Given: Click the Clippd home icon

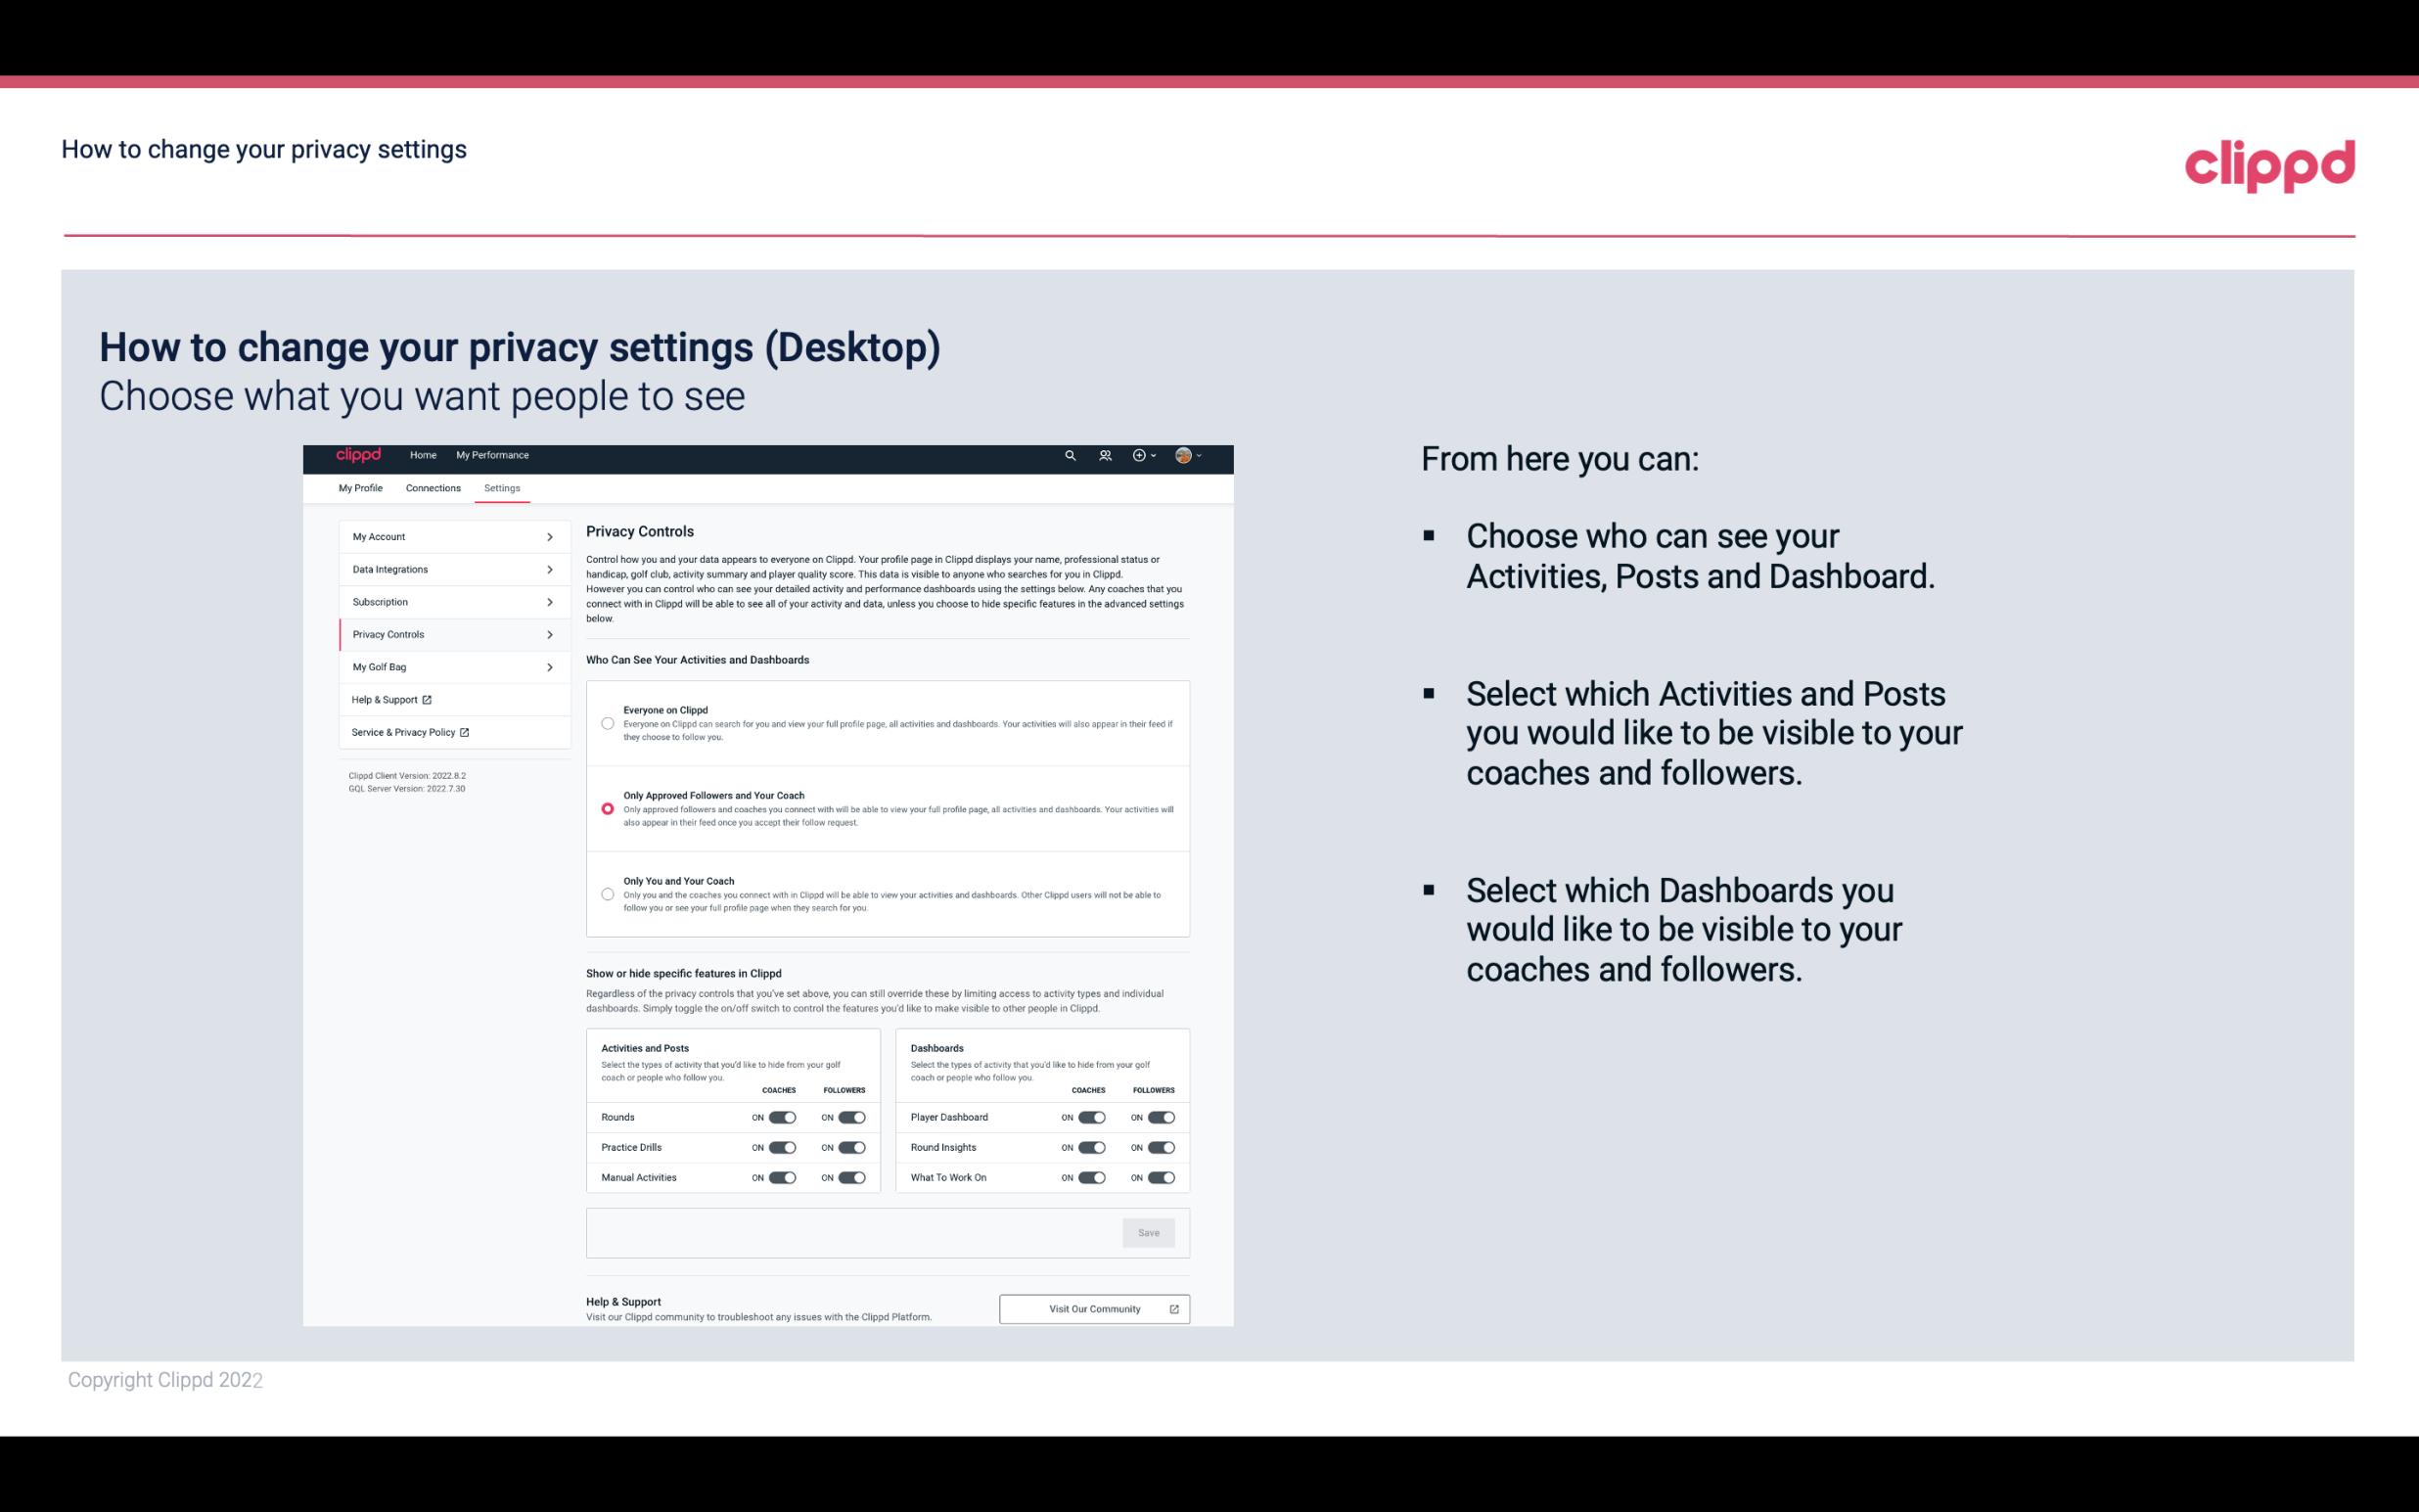Looking at the screenshot, I should pyautogui.click(x=359, y=455).
